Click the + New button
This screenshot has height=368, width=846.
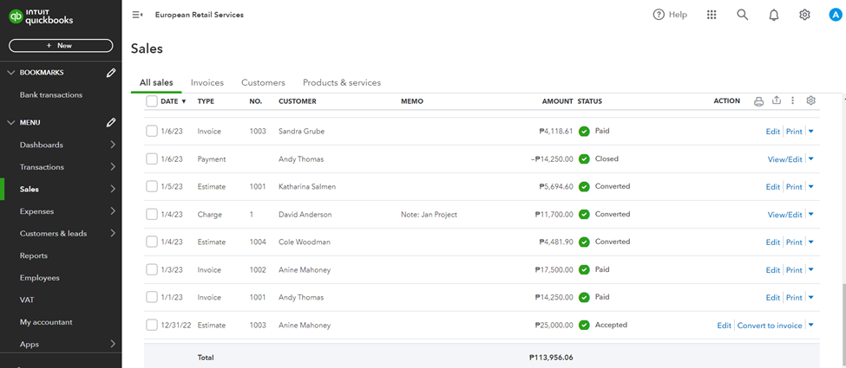point(61,45)
